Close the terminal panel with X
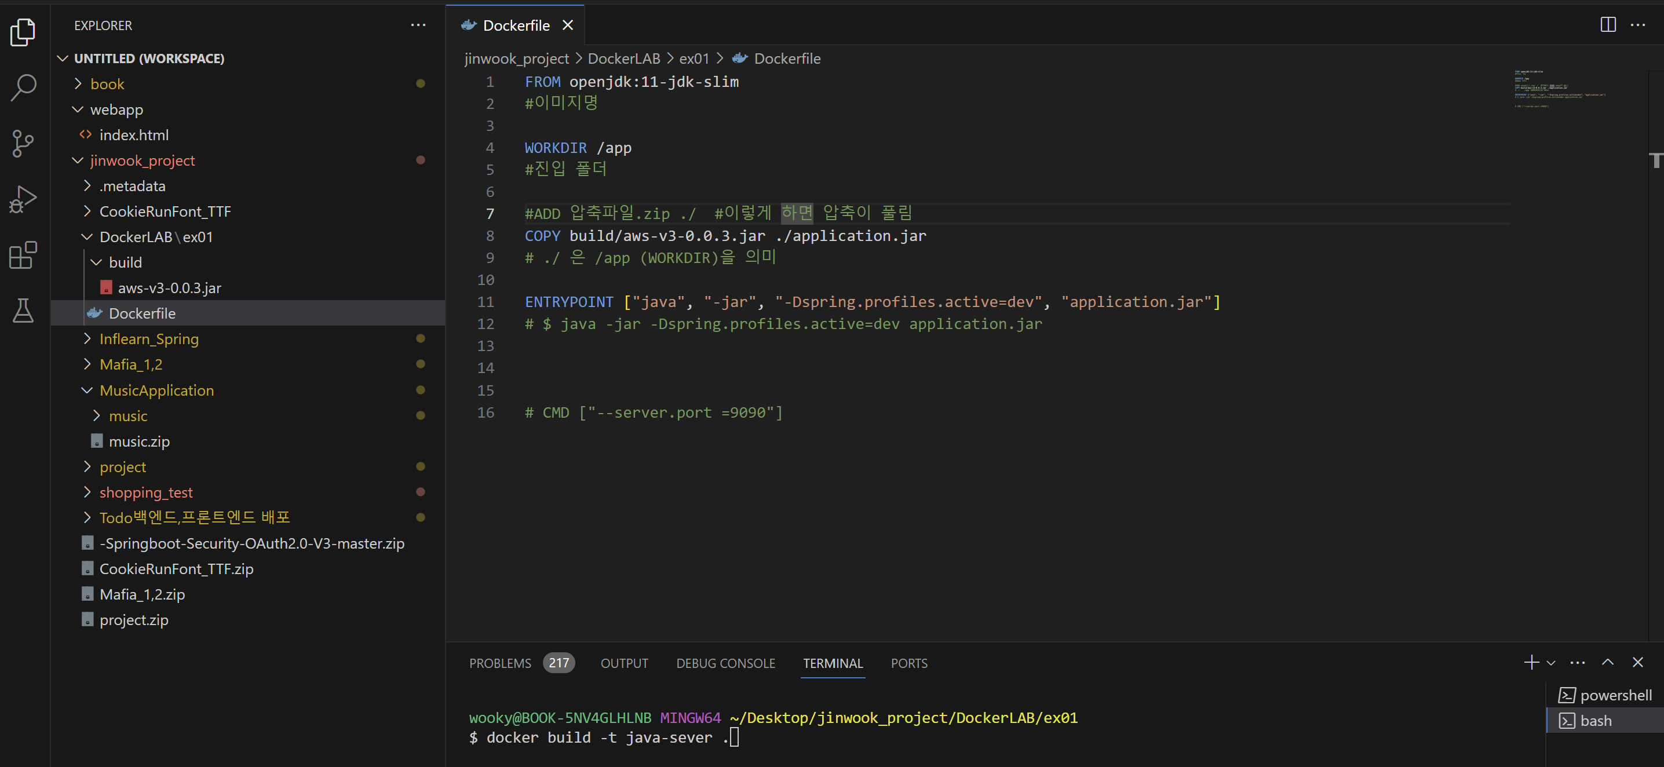This screenshot has width=1664, height=767. point(1637,662)
